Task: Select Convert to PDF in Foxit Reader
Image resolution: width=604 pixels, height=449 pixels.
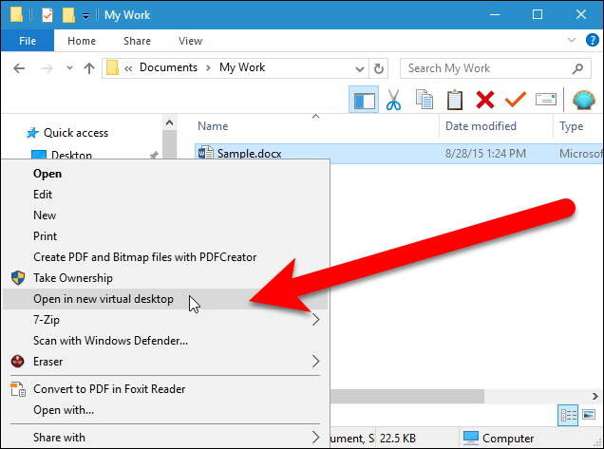Action: point(165,389)
